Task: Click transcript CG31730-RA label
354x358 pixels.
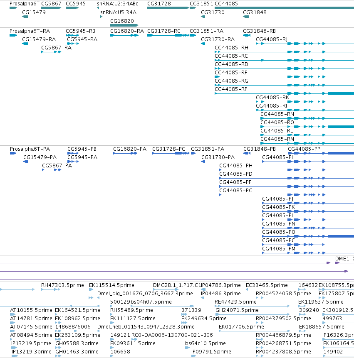Action: coord(218,39)
